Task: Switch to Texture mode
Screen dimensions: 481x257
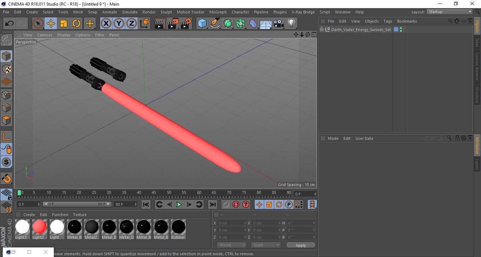Action: (6, 69)
